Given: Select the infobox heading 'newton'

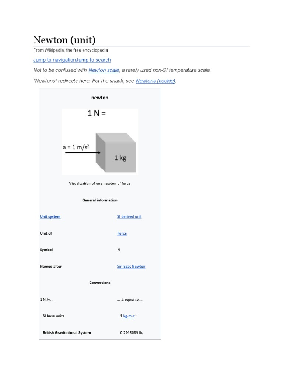Looking at the screenshot, I should tap(100, 98).
